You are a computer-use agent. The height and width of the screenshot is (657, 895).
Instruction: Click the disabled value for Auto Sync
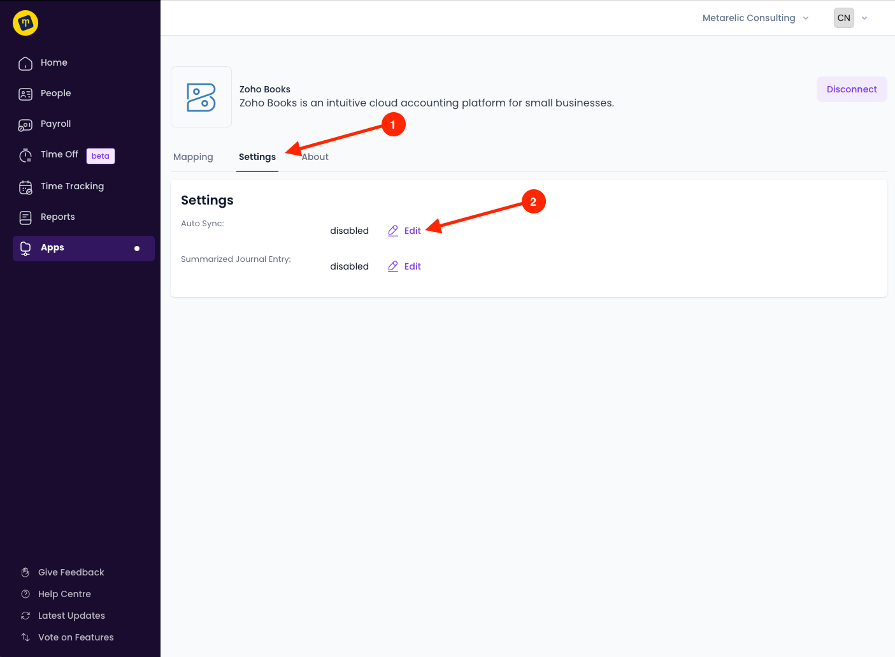click(349, 231)
